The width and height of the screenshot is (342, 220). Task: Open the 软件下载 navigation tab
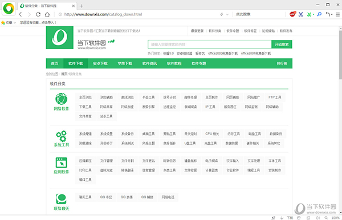click(76, 63)
